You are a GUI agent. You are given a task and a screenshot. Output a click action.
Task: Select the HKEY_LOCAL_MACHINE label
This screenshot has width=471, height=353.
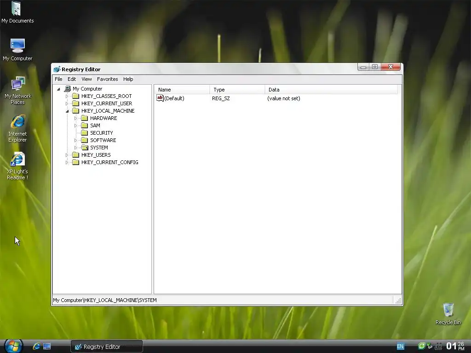point(108,111)
